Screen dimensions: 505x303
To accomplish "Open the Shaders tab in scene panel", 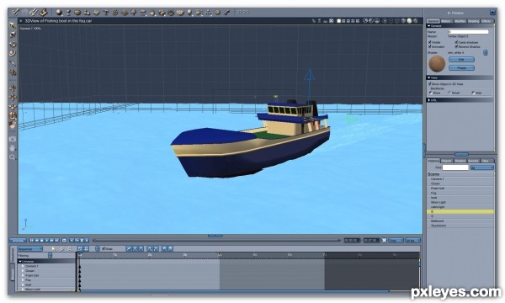I will tap(460, 161).
